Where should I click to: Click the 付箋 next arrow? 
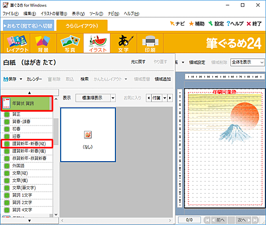click(170, 98)
